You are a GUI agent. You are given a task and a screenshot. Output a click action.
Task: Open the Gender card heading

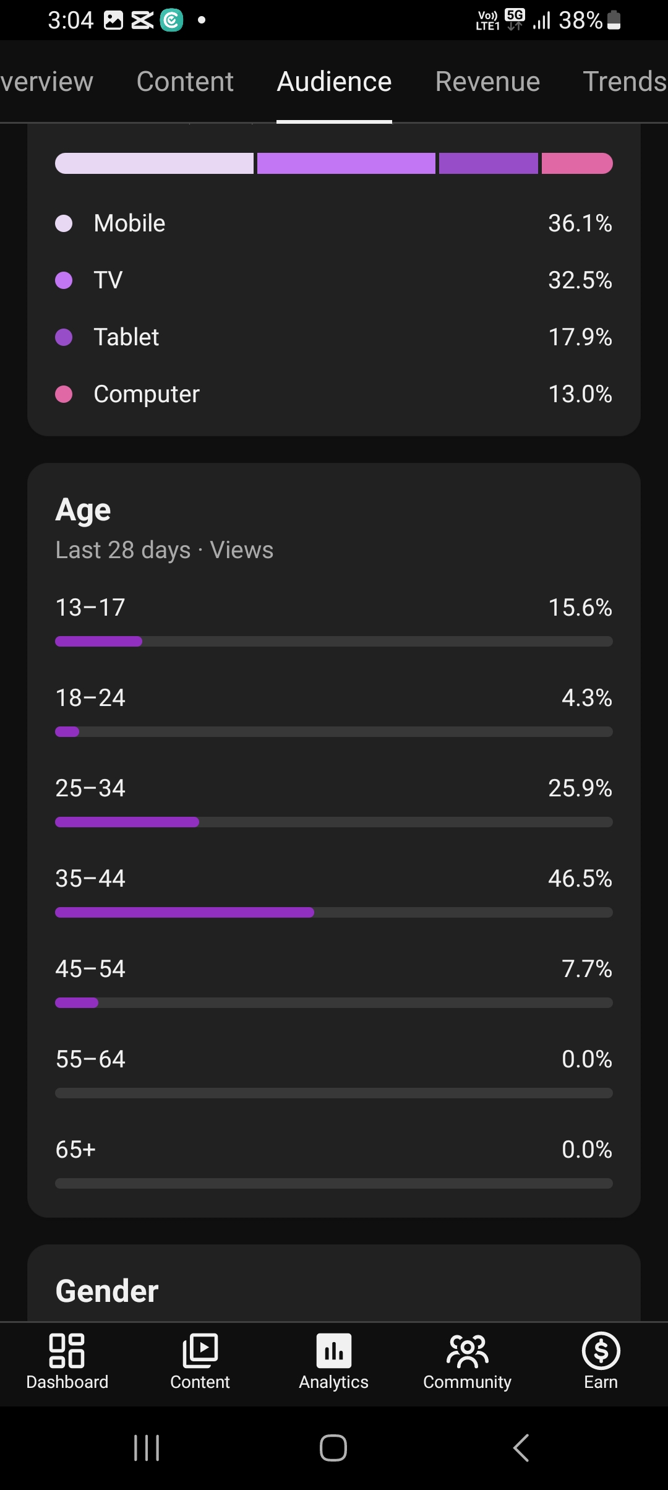pos(107,1291)
